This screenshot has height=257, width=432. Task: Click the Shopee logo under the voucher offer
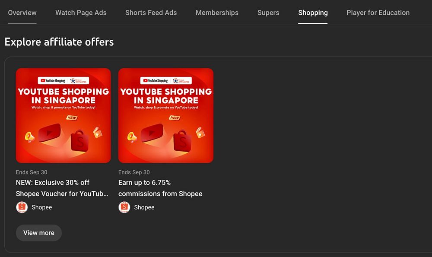(x=22, y=207)
